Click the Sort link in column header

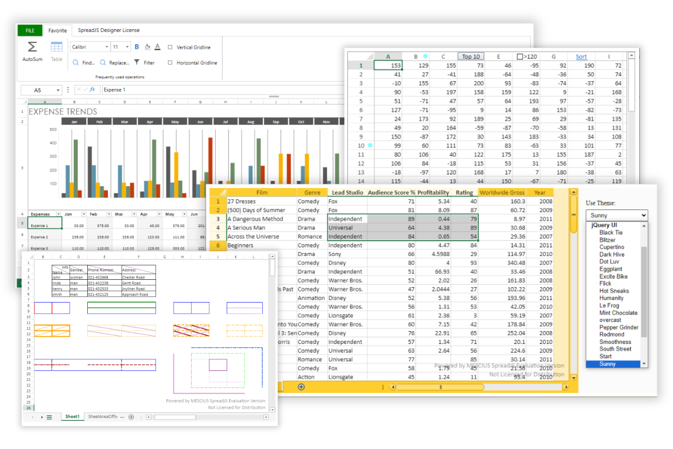(581, 57)
